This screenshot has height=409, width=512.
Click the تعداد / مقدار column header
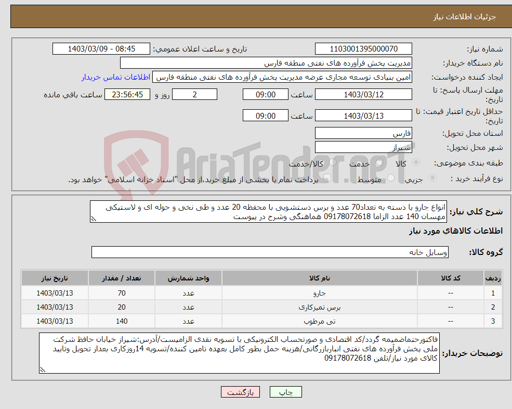tap(122, 278)
